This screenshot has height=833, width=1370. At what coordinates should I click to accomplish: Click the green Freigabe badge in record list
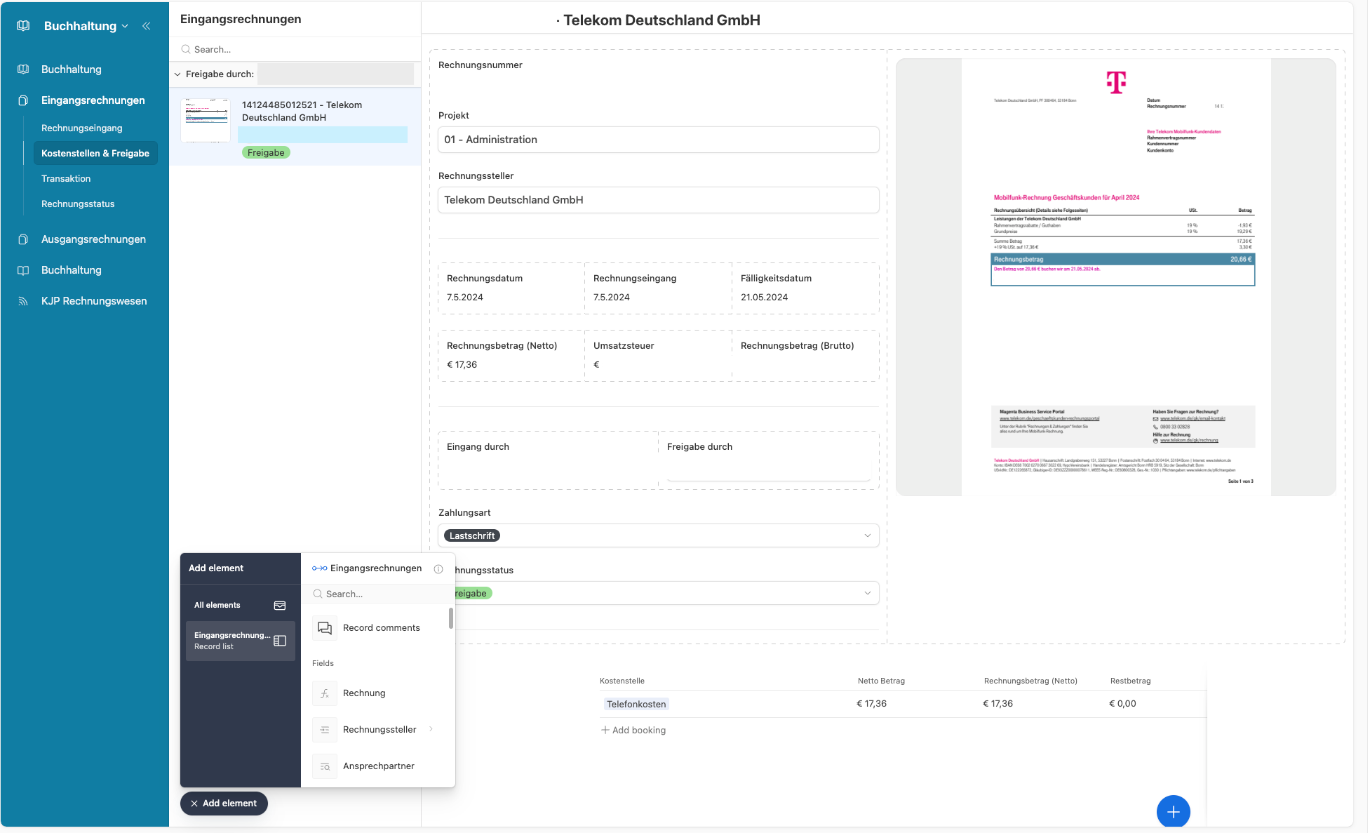266,152
